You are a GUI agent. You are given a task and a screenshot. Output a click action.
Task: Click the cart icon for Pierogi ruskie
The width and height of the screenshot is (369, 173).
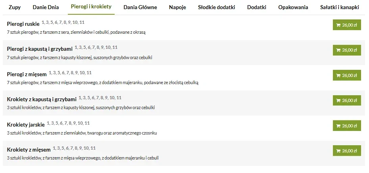click(x=338, y=25)
